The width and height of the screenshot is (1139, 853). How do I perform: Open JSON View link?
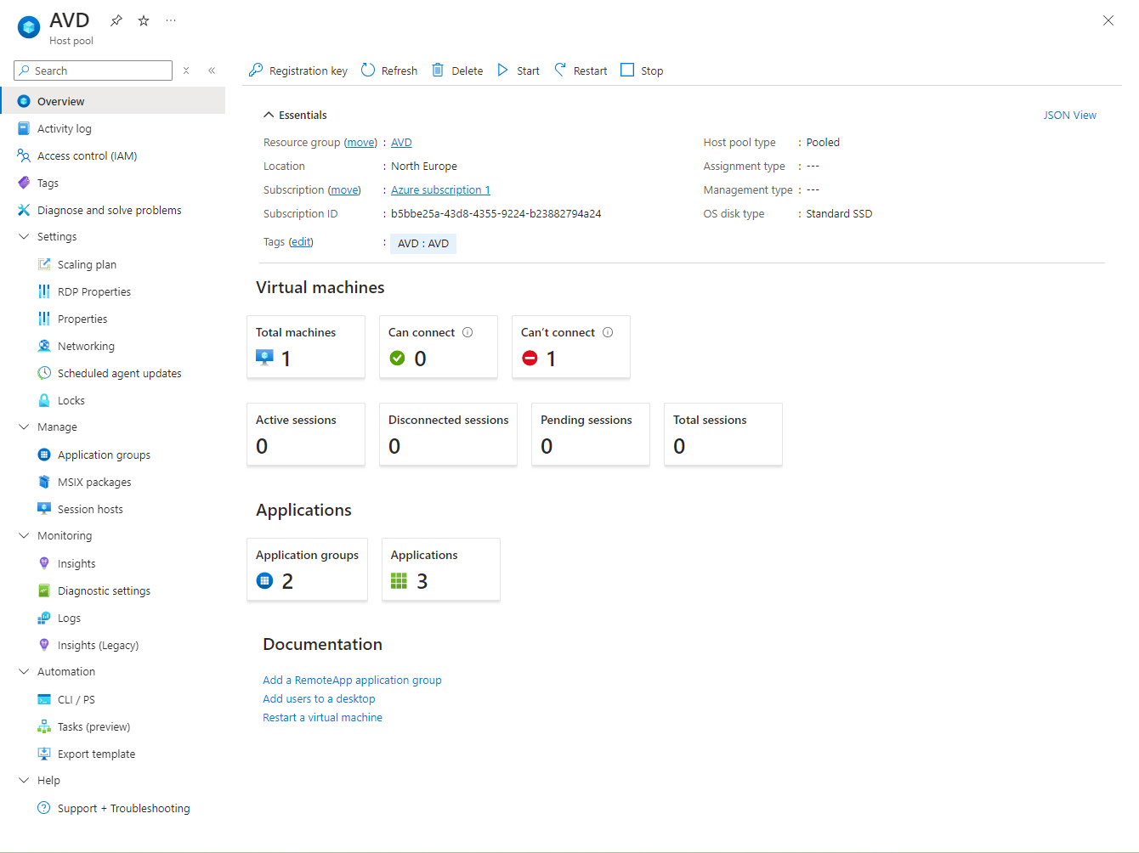click(x=1069, y=115)
